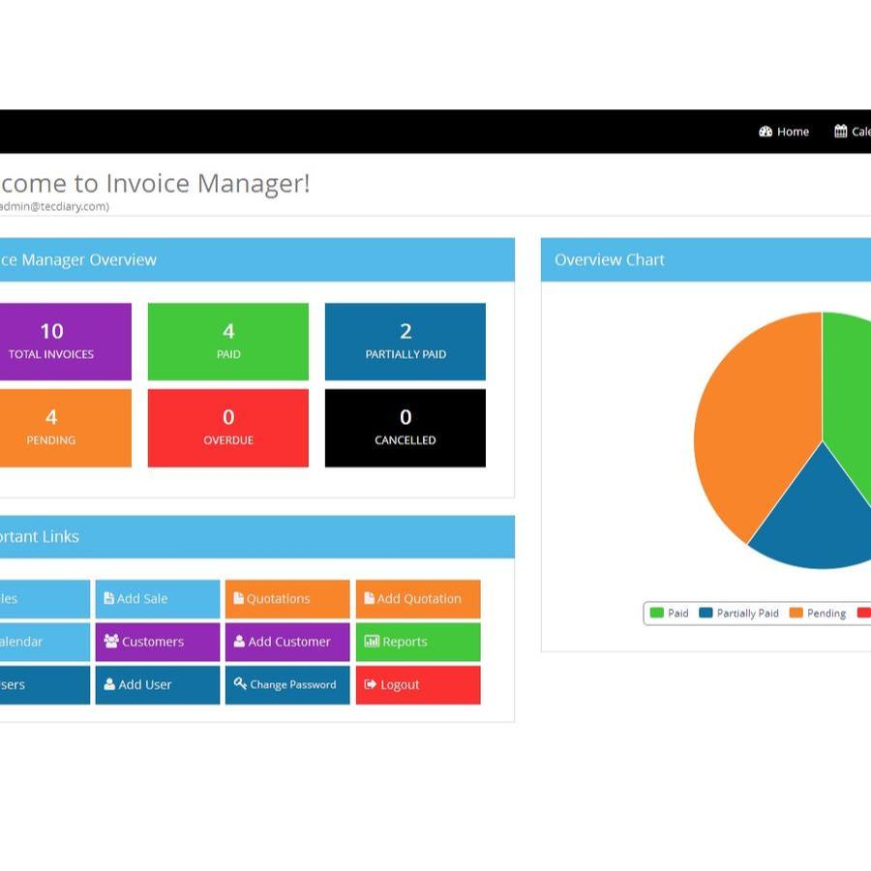
Task: Click the blue Partially Paid pie slice
Action: tap(817, 523)
